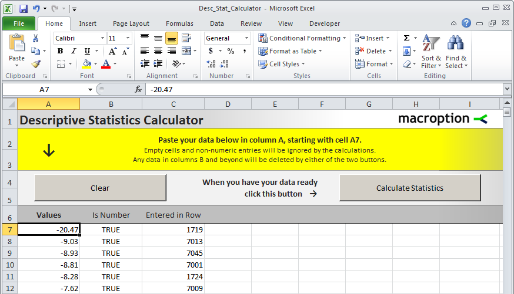Open the Format cells menu button
Viewport: 514px width, 294px height.
click(374, 64)
